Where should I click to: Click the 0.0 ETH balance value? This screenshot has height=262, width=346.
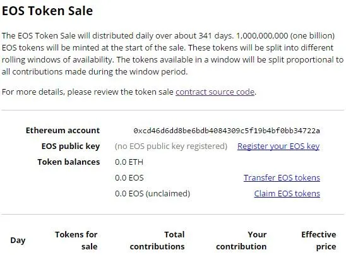point(129,162)
